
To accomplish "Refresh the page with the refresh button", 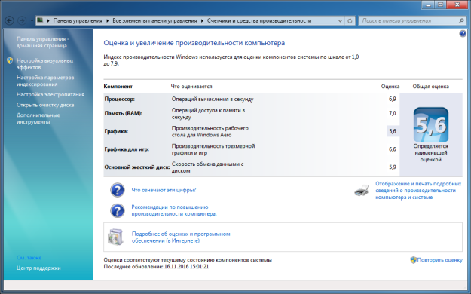I will point(350,21).
